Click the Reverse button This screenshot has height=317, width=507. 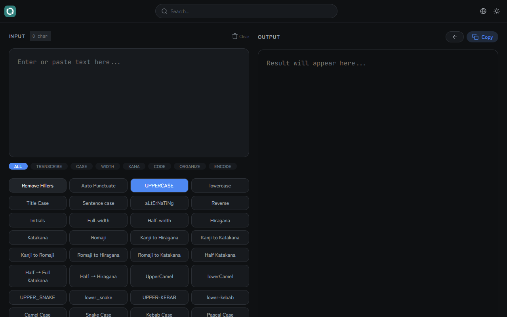(x=220, y=203)
